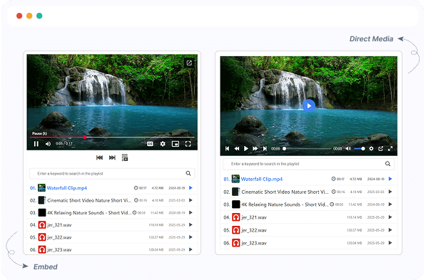
Task: Enable picture-in-picture in the Embed player
Action: tap(176, 144)
